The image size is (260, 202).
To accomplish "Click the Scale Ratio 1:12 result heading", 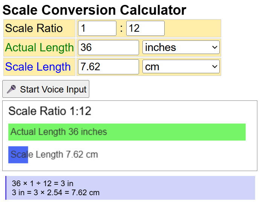I will [x=50, y=111].
